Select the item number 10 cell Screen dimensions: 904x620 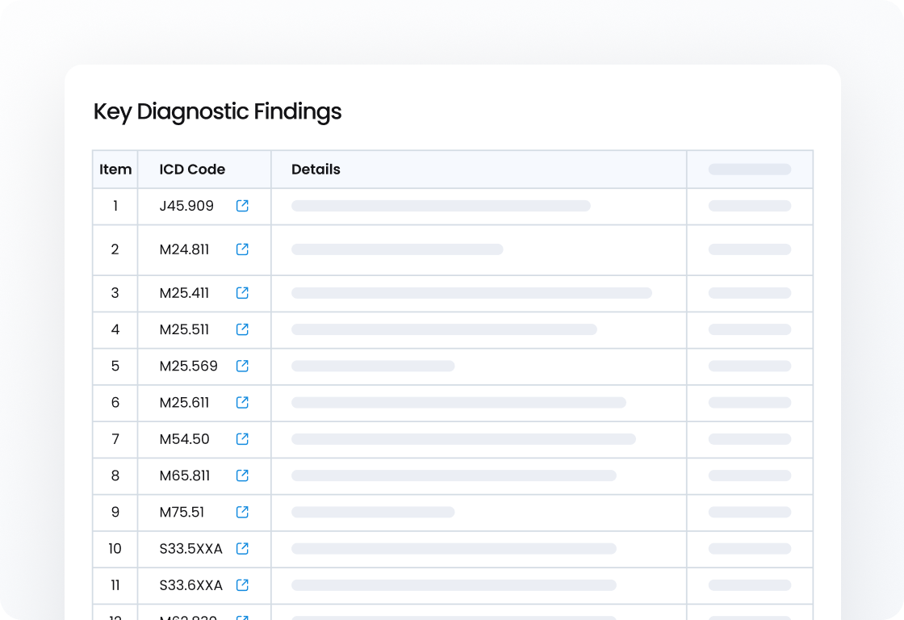115,549
